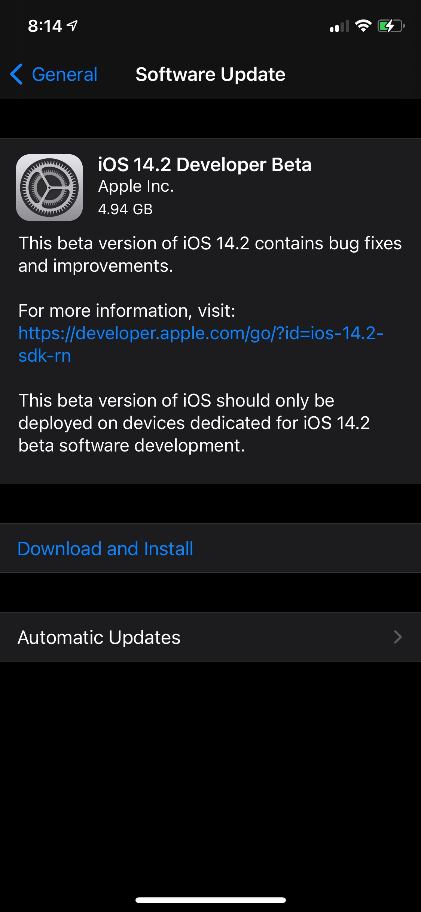Tap the Automatic Updates disclosure chevron
421x912 pixels.
click(x=398, y=637)
